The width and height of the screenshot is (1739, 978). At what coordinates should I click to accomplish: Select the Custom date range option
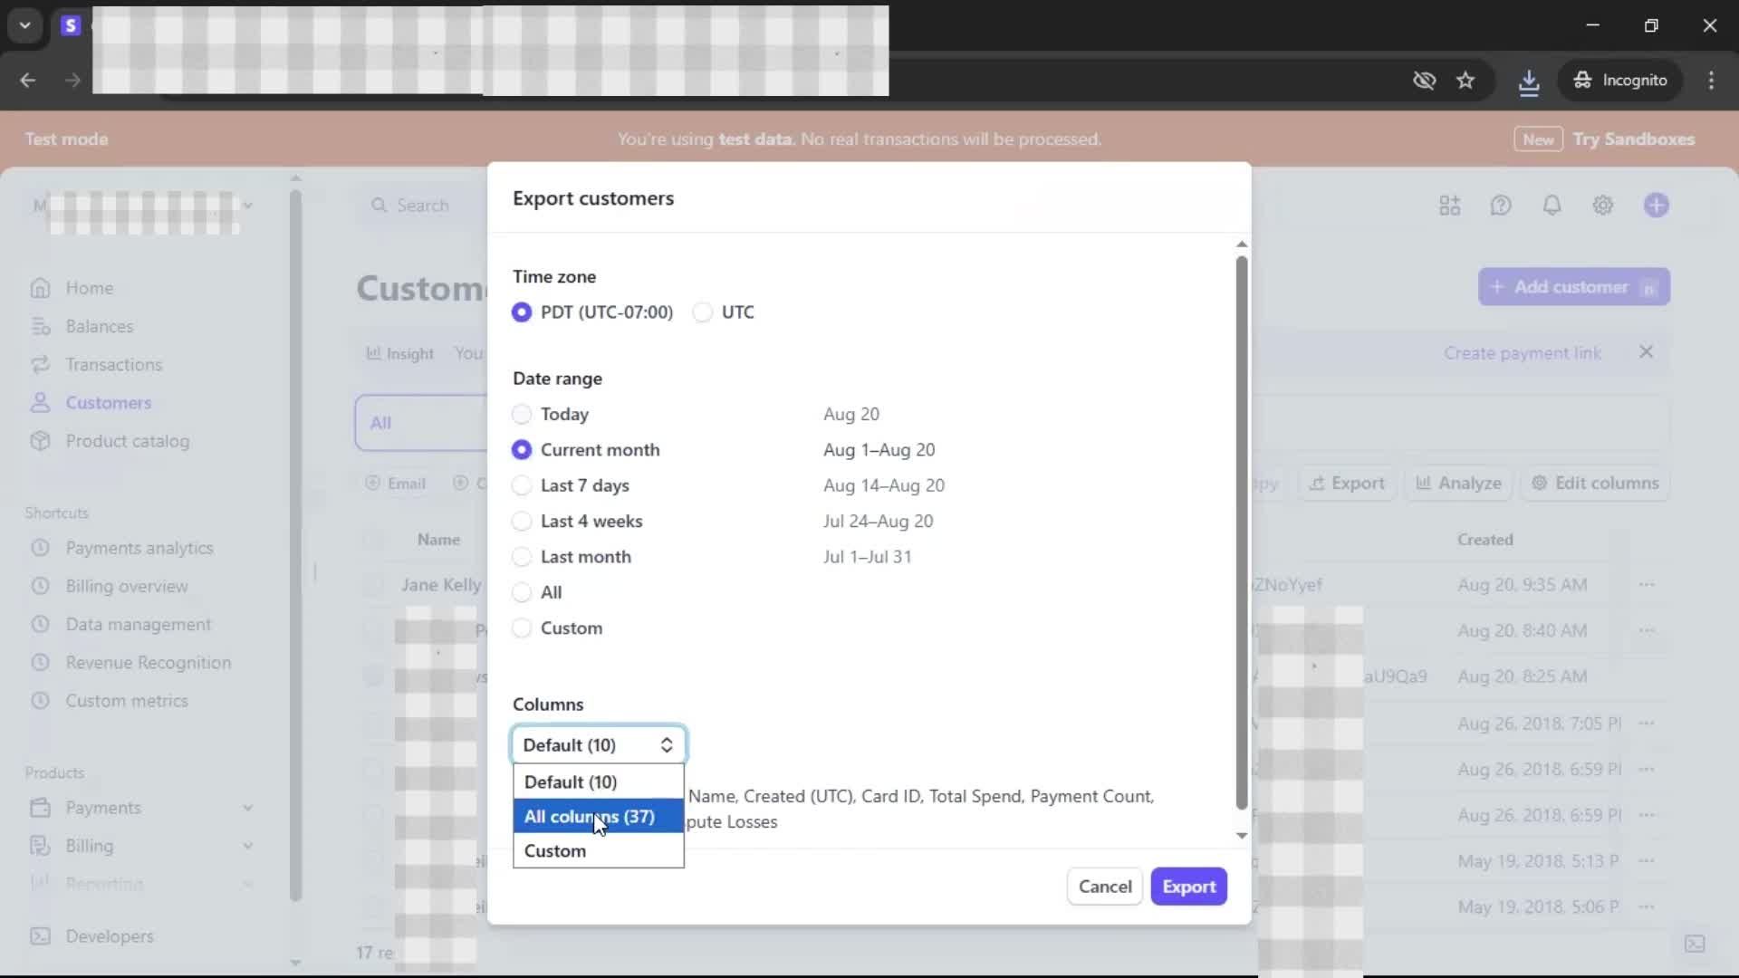pyautogui.click(x=522, y=628)
